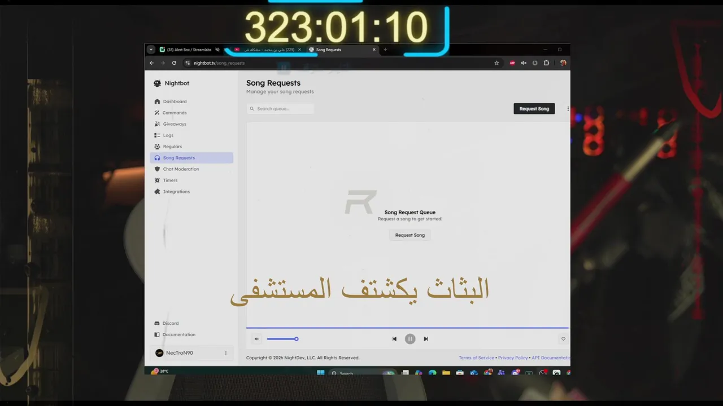Open the Dashboard page in sidebar
723x406 pixels.
tap(191, 101)
